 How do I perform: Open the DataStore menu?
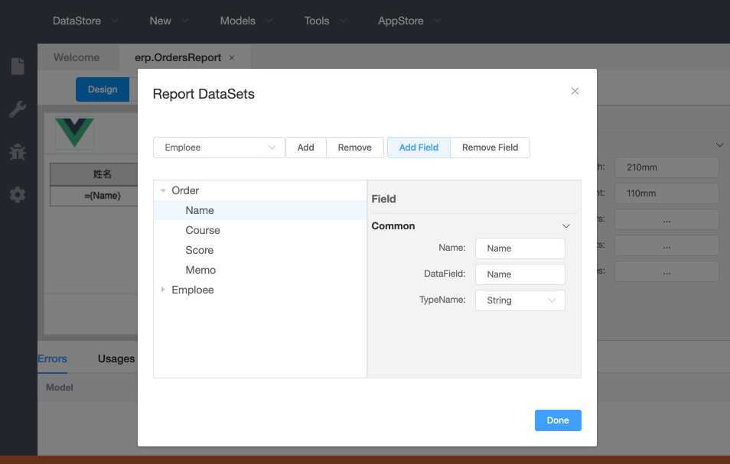[77, 21]
